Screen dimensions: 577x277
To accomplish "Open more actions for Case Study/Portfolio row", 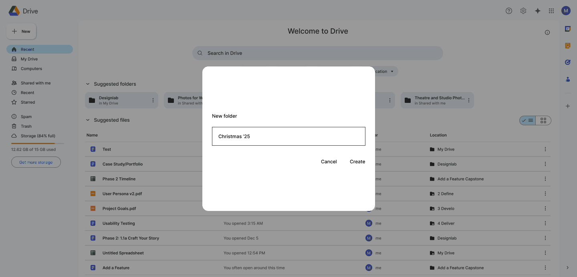I will tap(545, 164).
